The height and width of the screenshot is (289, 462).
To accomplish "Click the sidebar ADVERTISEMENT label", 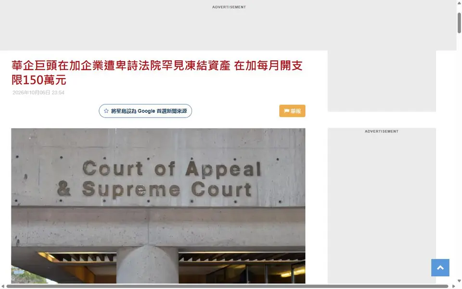I will coord(382,131).
